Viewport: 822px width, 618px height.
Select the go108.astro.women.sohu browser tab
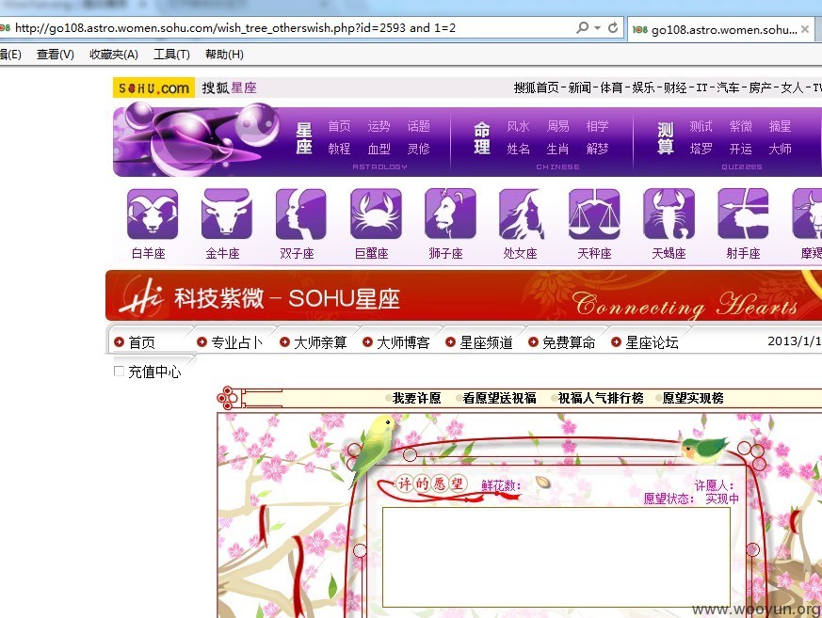pos(721,29)
